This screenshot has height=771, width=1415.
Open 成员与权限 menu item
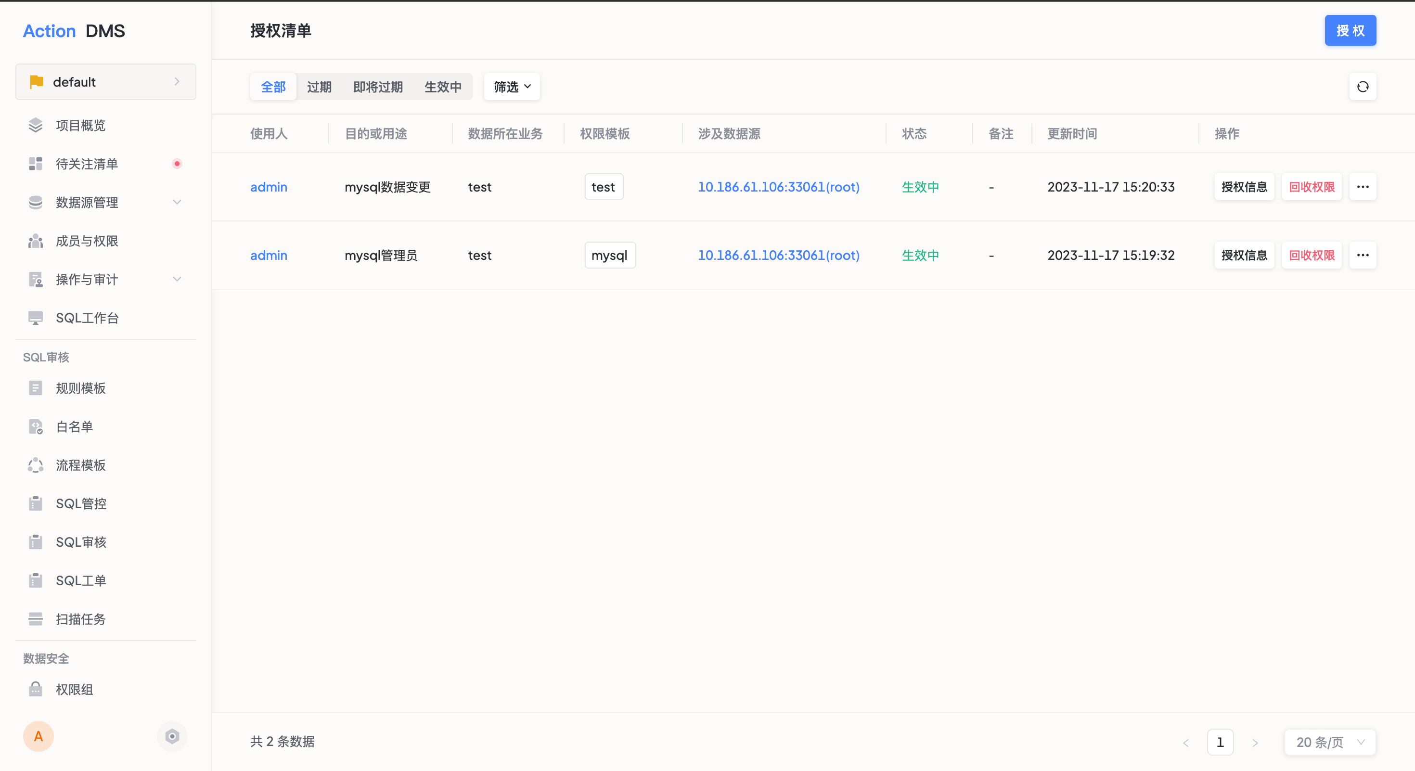click(x=106, y=241)
